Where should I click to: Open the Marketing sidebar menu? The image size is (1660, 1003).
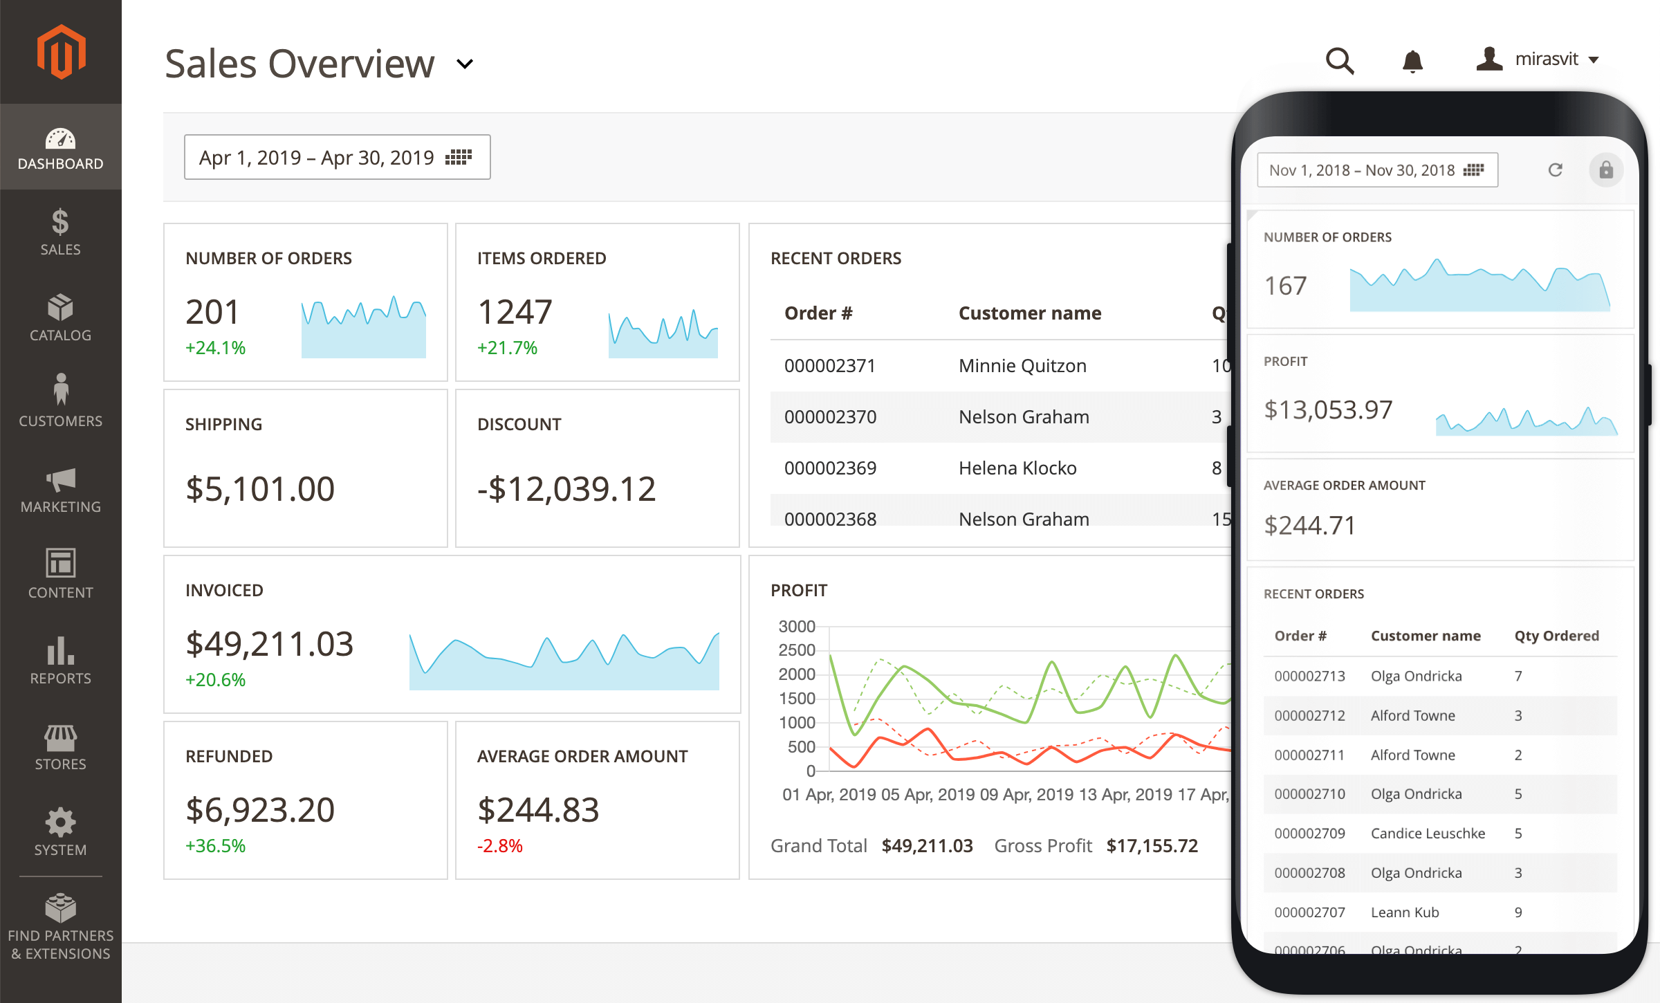(61, 490)
